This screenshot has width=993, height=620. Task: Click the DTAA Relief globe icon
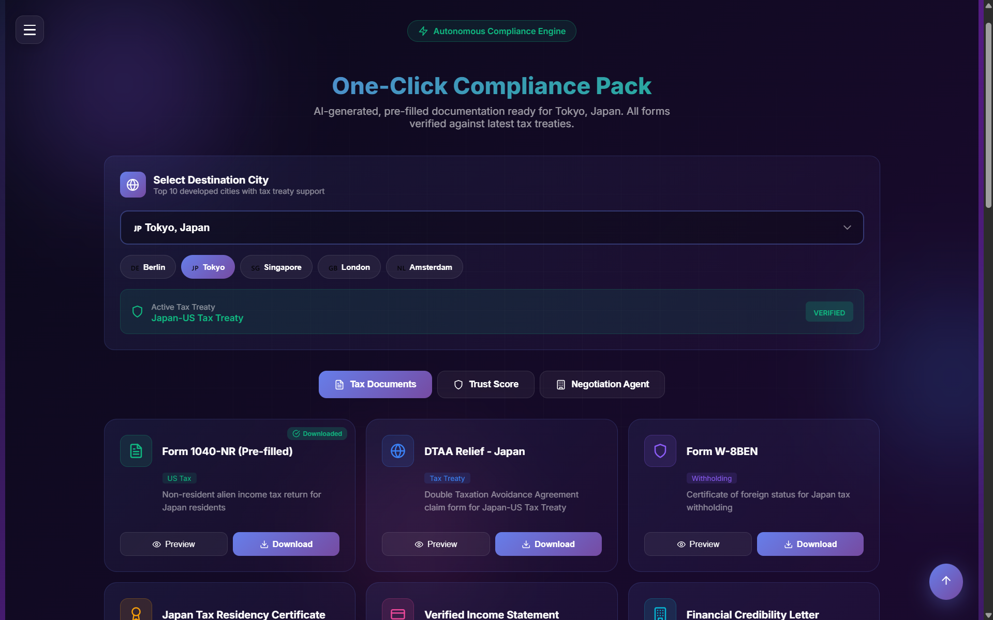tap(398, 451)
